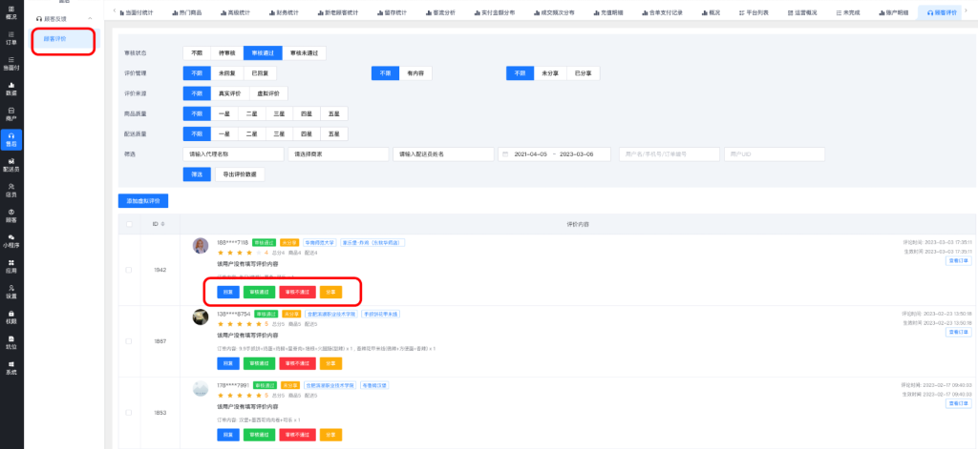Click the 添加虚拟评价 button
This screenshot has width=978, height=449.
tap(142, 200)
